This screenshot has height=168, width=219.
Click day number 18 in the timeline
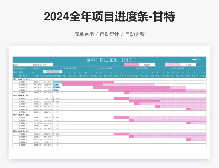204,72
